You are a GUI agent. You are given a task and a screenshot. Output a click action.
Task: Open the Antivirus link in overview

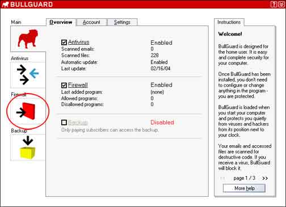78,42
